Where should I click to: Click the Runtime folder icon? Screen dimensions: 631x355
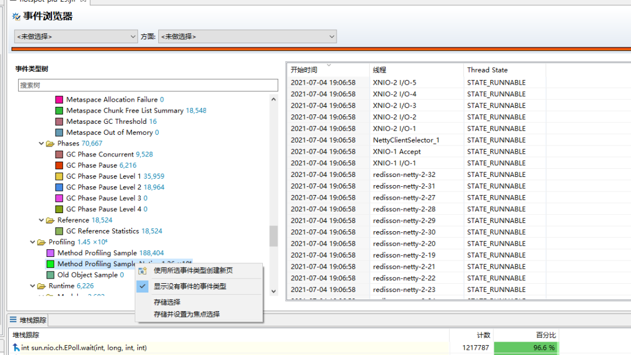point(41,286)
